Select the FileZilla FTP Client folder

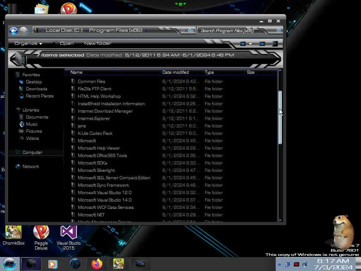point(94,89)
